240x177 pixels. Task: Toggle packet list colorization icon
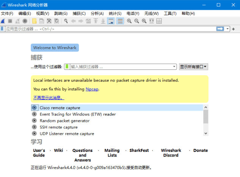pos(120,21)
